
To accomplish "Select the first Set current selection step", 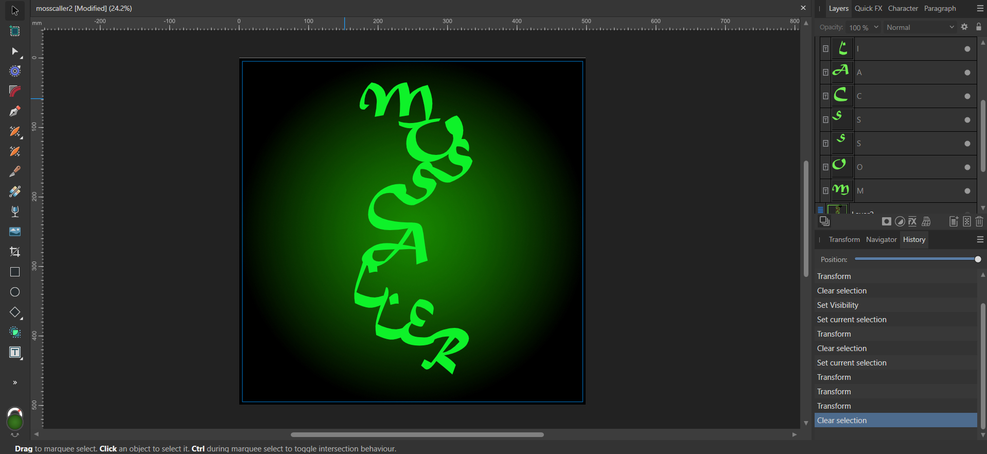I will (851, 320).
